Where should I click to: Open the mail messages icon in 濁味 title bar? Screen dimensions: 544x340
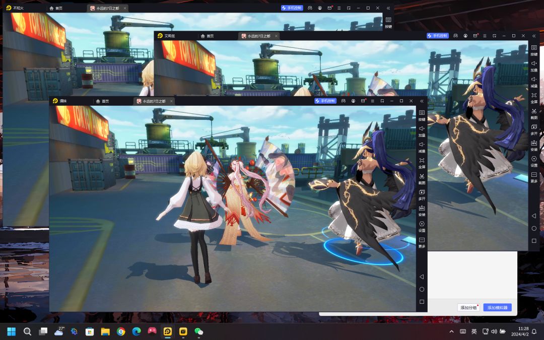point(363,101)
